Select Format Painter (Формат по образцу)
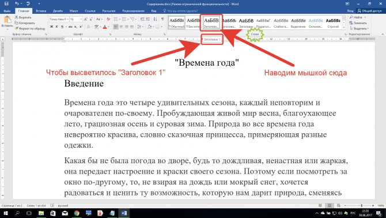The image size is (386, 218). (30, 29)
